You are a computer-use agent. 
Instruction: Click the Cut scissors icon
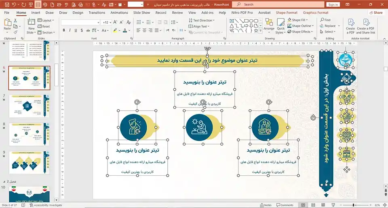click(15, 21)
